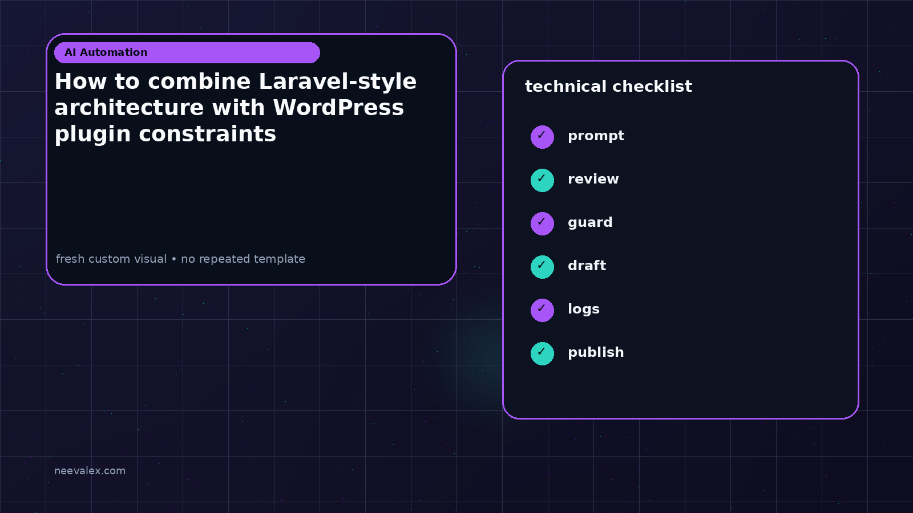
Task: Open the neevalex.com link
Action: pyautogui.click(x=90, y=471)
